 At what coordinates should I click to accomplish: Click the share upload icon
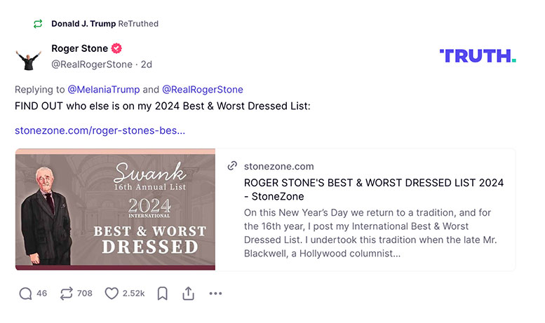pyautogui.click(x=188, y=294)
